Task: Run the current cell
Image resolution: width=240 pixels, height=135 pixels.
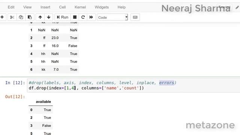Action: tap(63, 17)
